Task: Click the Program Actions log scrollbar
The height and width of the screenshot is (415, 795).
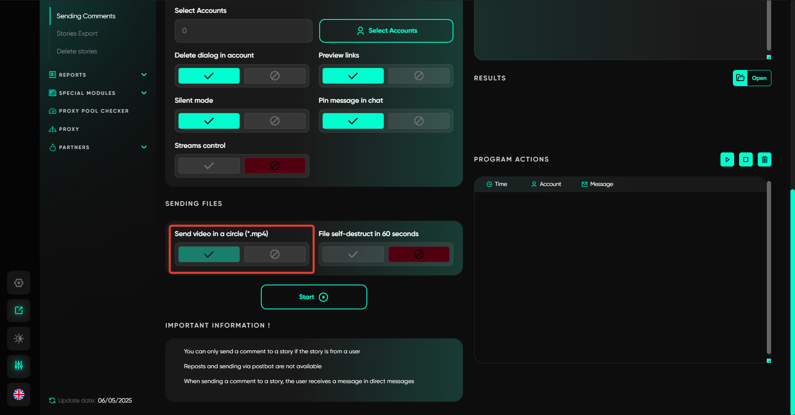Action: tap(768, 267)
